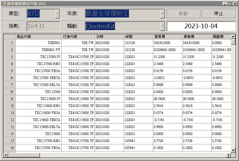
Task: Click cell TXC15700-RHO
Action: click(38, 141)
